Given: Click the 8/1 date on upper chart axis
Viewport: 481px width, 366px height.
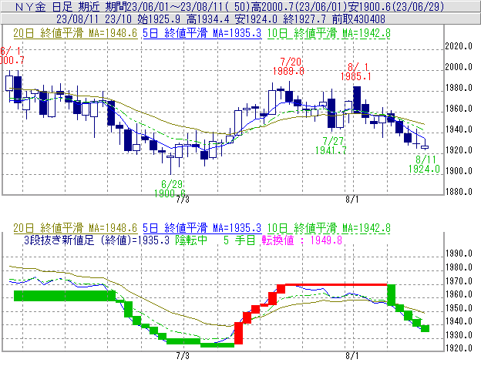Looking at the screenshot, I should (351, 200).
